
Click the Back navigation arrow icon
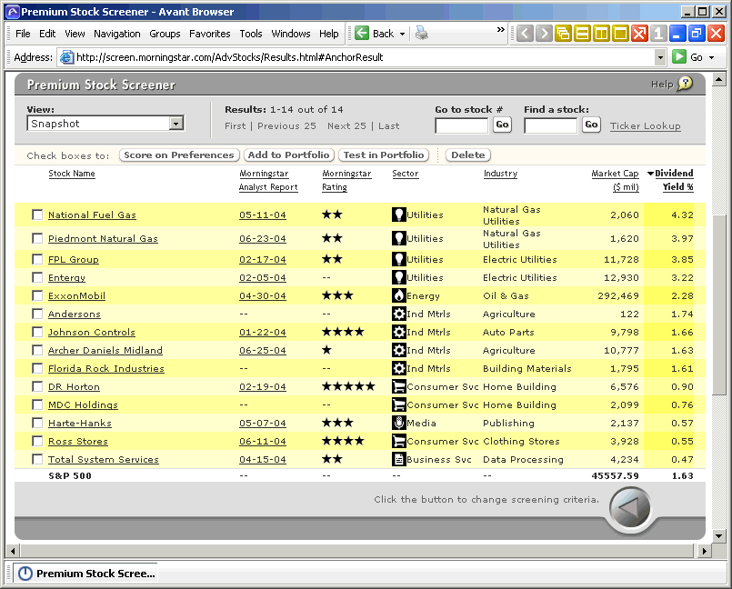coord(362,34)
